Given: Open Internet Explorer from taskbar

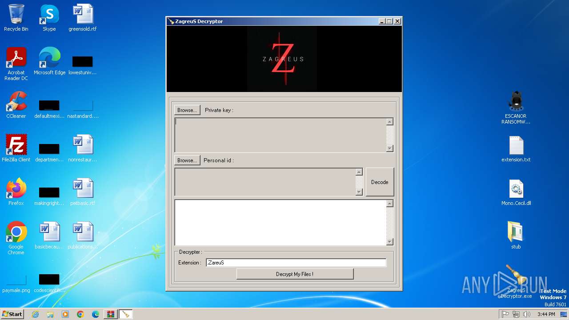Looking at the screenshot, I should click(35, 314).
